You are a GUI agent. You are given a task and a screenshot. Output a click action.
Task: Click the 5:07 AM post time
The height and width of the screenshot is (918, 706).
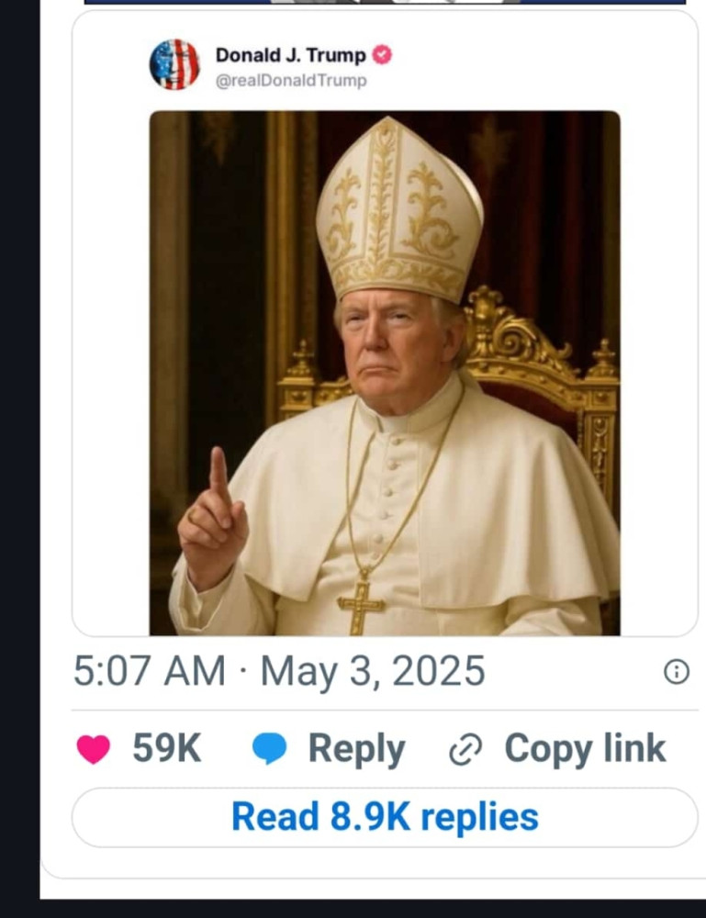pyautogui.click(x=149, y=672)
